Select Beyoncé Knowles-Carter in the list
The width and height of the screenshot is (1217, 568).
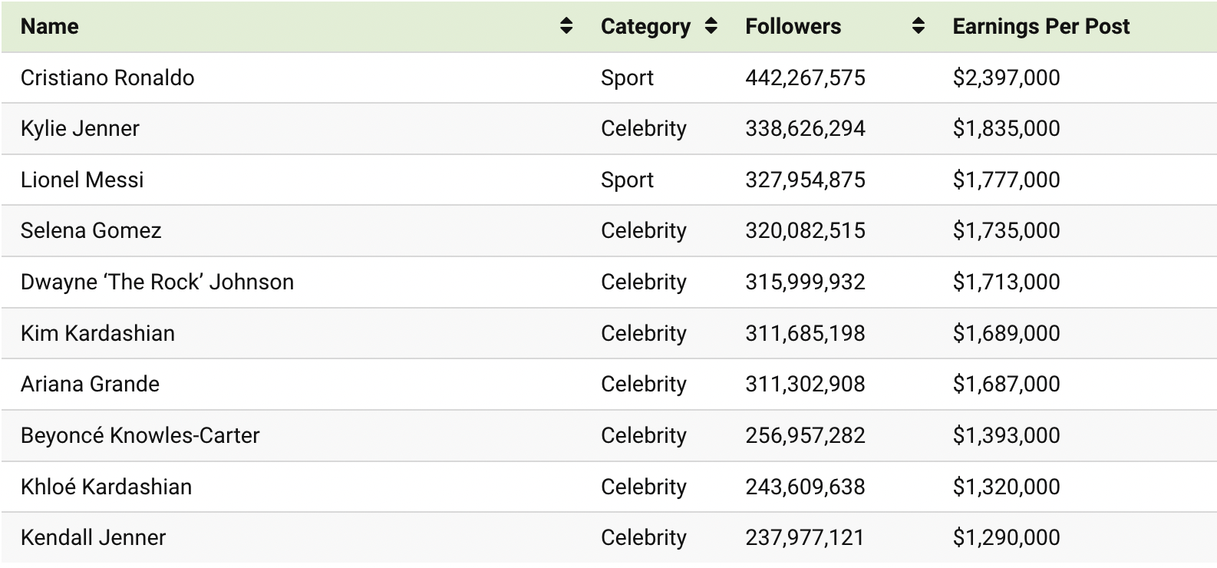tap(140, 435)
